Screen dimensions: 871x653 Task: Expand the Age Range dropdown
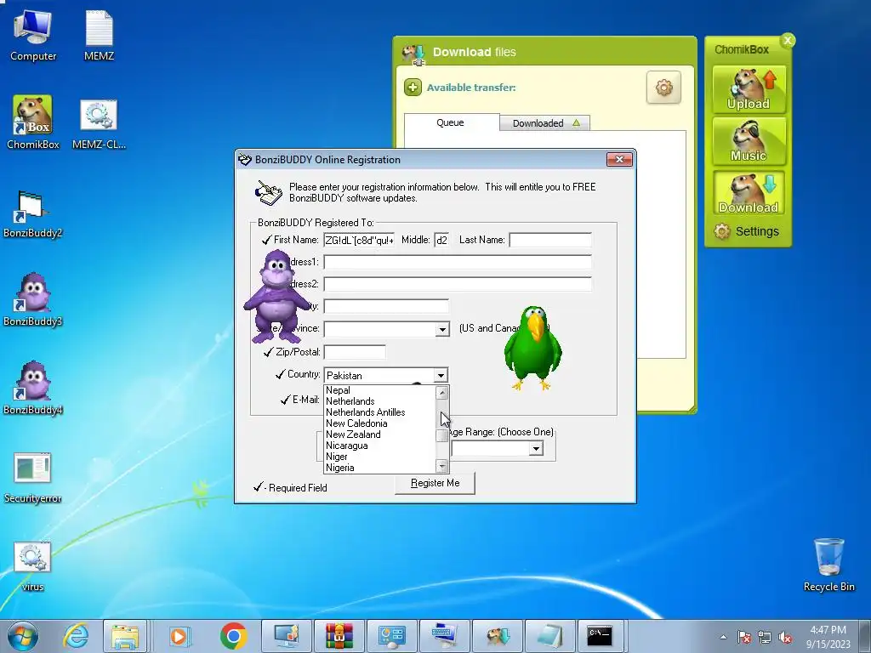(536, 448)
